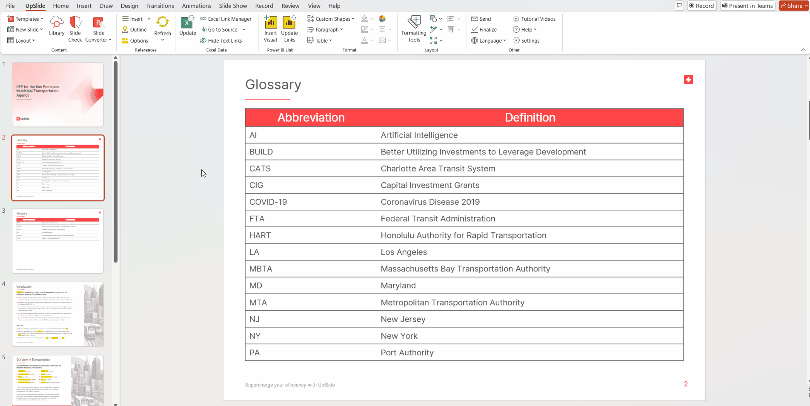Click the 'Port Authority' table cell

click(x=530, y=352)
